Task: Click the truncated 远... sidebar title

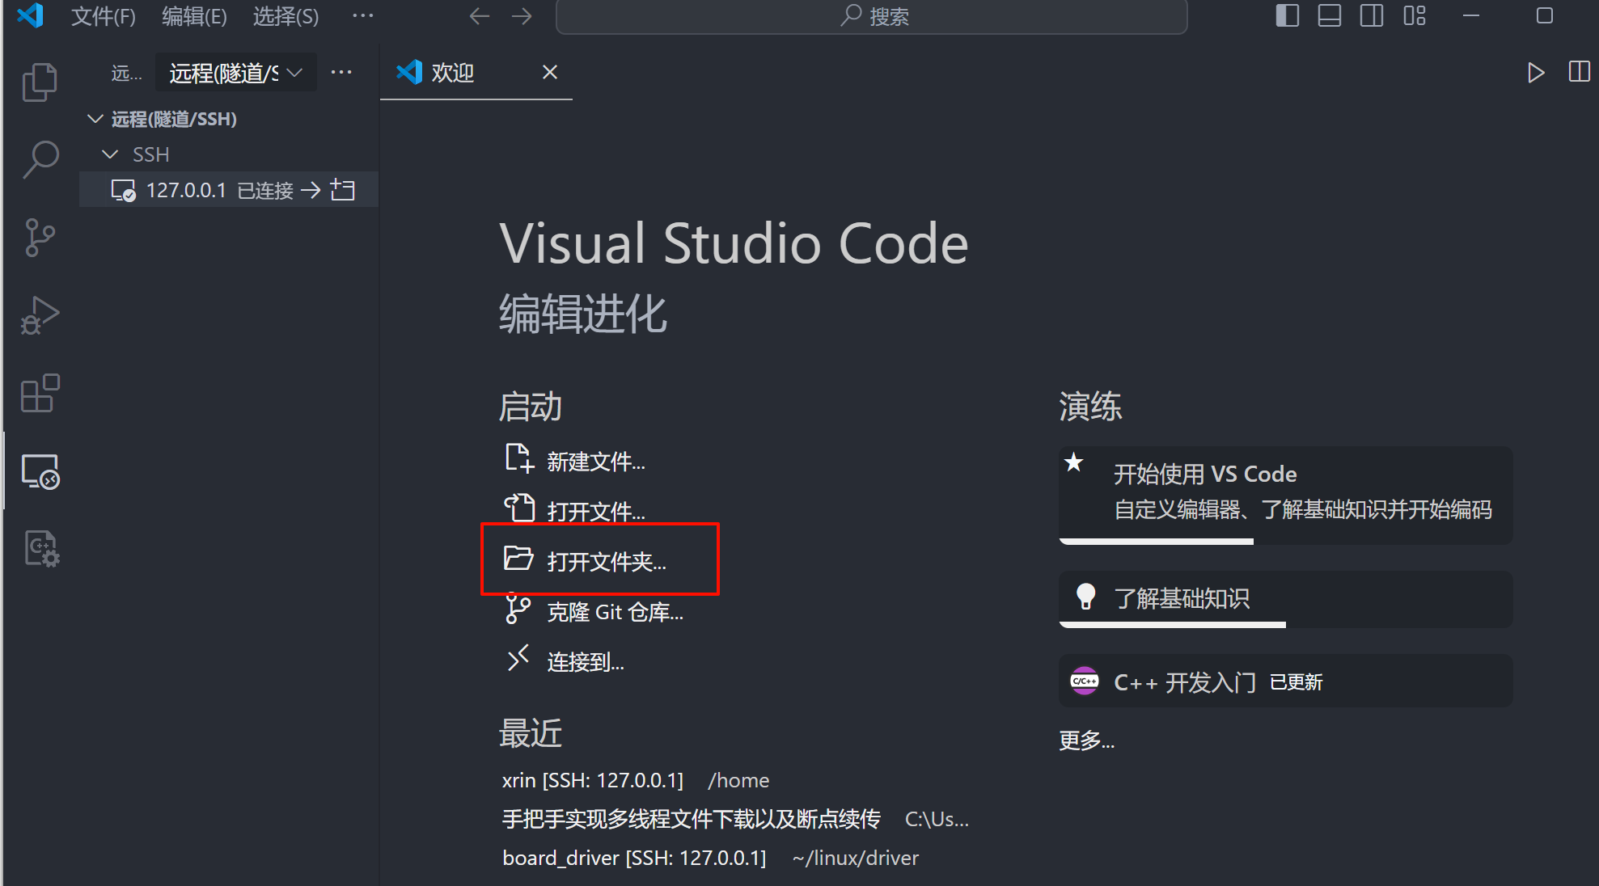Action: tap(126, 74)
